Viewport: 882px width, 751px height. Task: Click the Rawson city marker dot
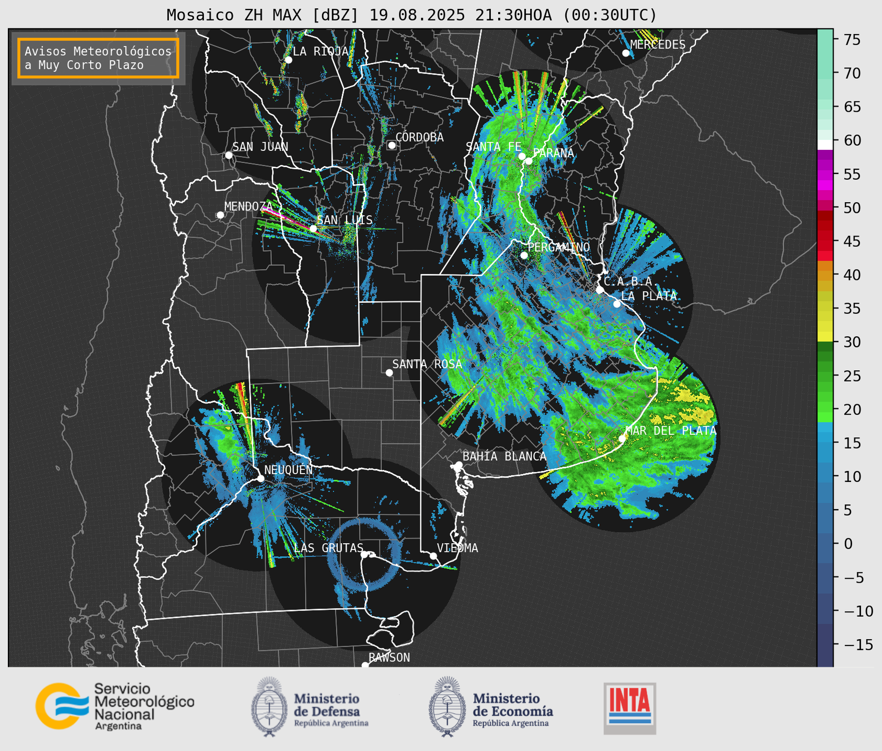[365, 665]
